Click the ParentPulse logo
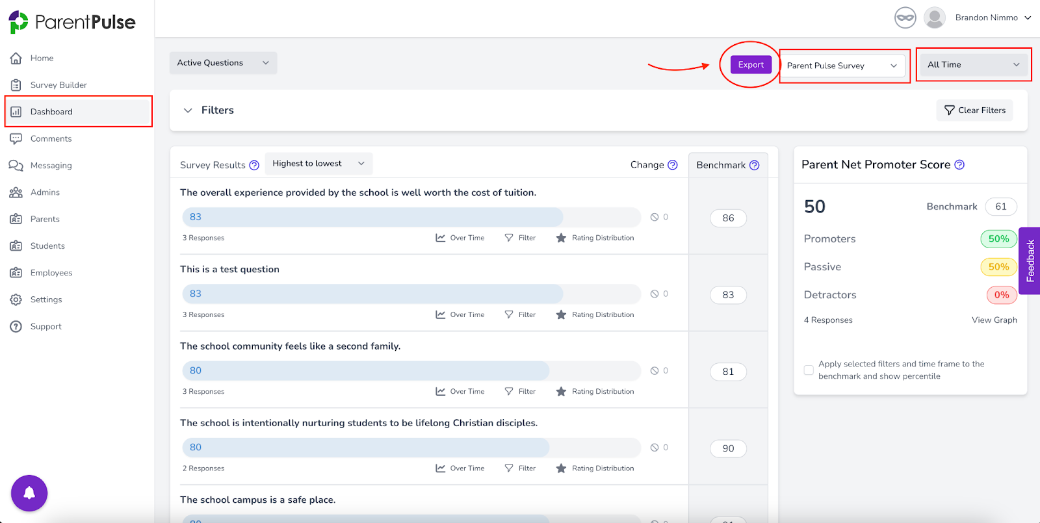 pos(71,22)
